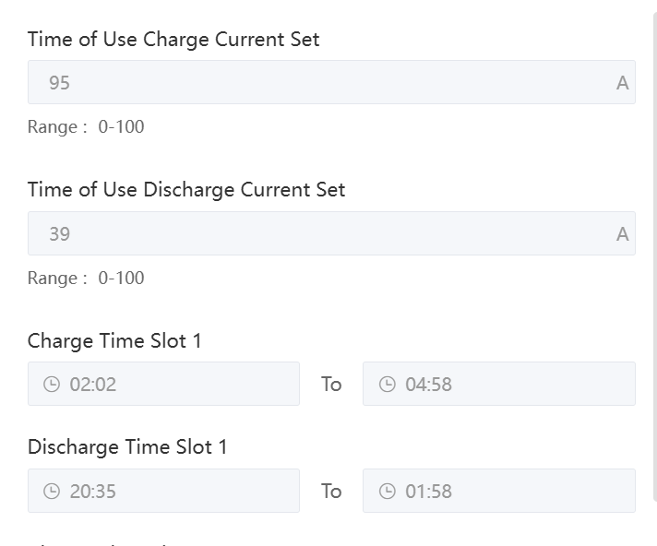657x546 pixels.
Task: Click the ampere unit in Discharge Current field
Action: pyautogui.click(x=623, y=234)
